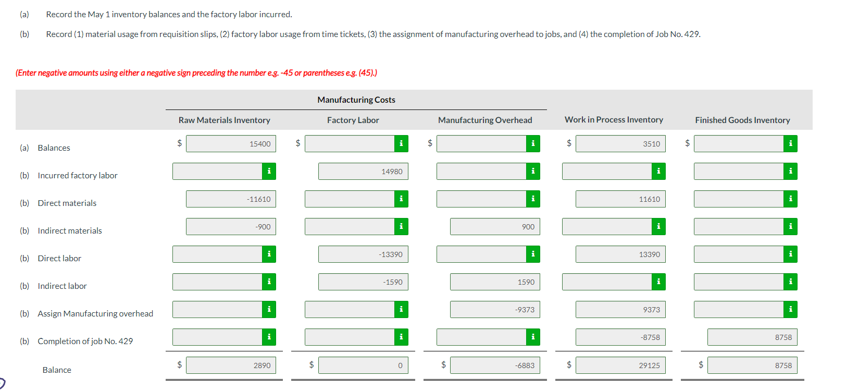Click Raw Materials field showing -11610
Screen dimensions: 846x390
pos(231,199)
